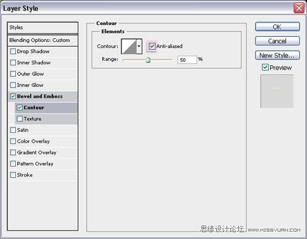
Task: Enable the Stroke checkbox
Action: (x=13, y=175)
